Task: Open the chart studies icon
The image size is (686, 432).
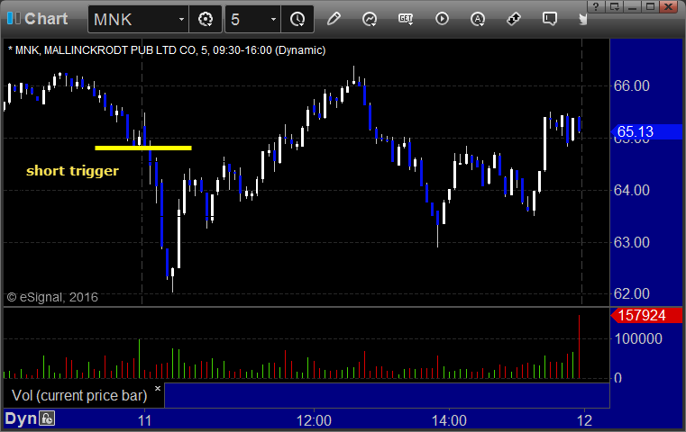Action: (370, 19)
